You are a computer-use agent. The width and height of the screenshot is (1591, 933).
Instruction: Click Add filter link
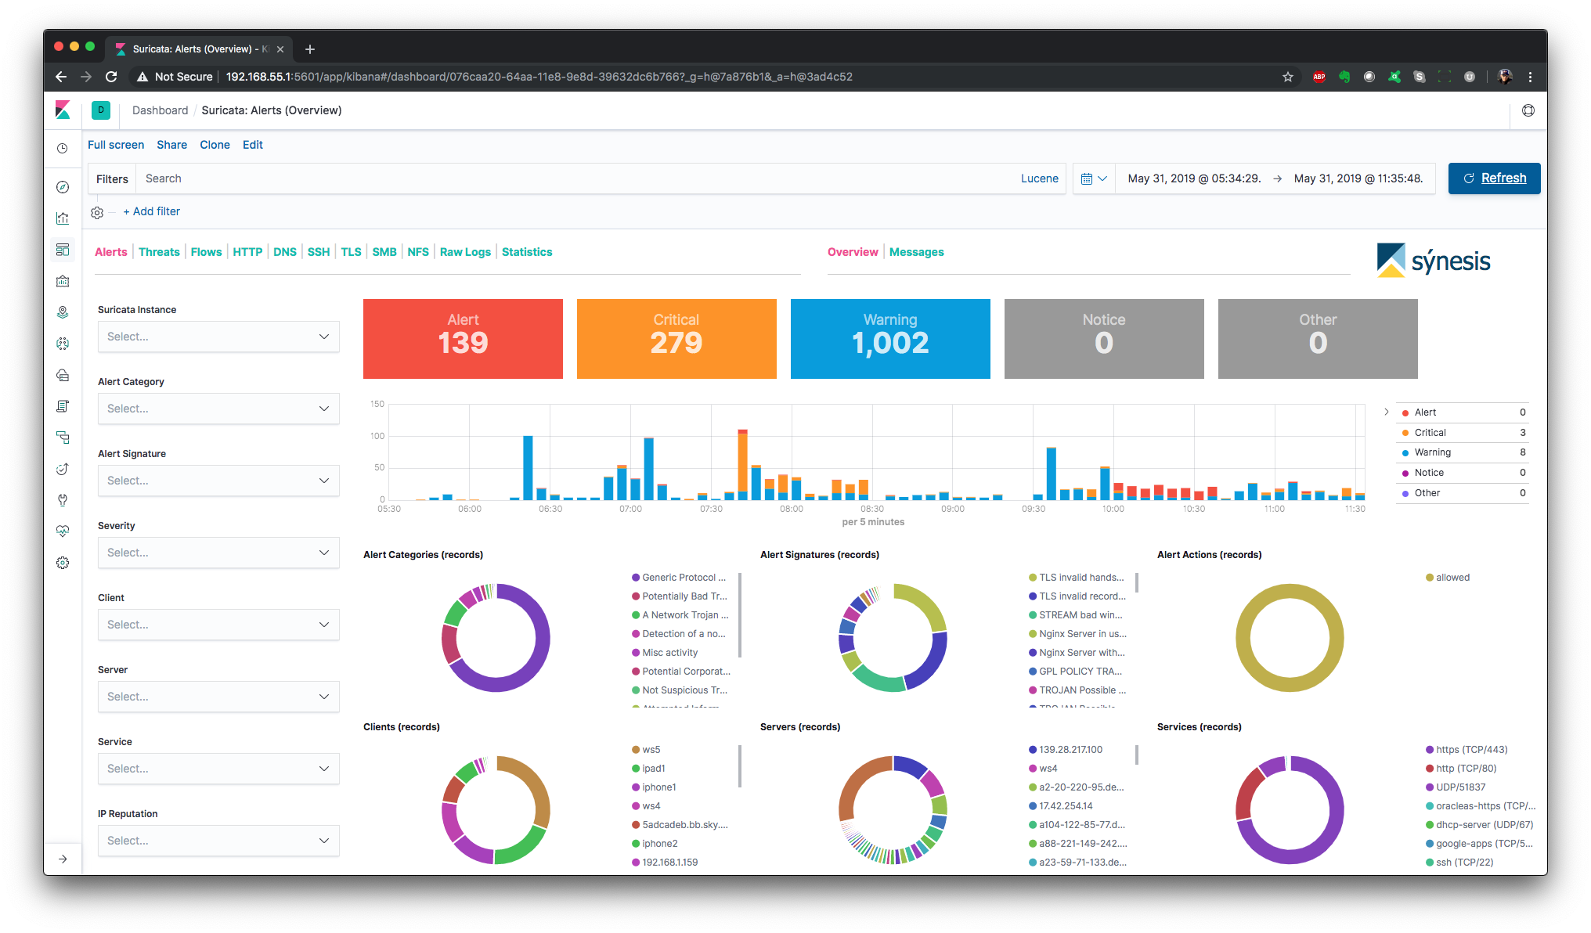click(152, 211)
